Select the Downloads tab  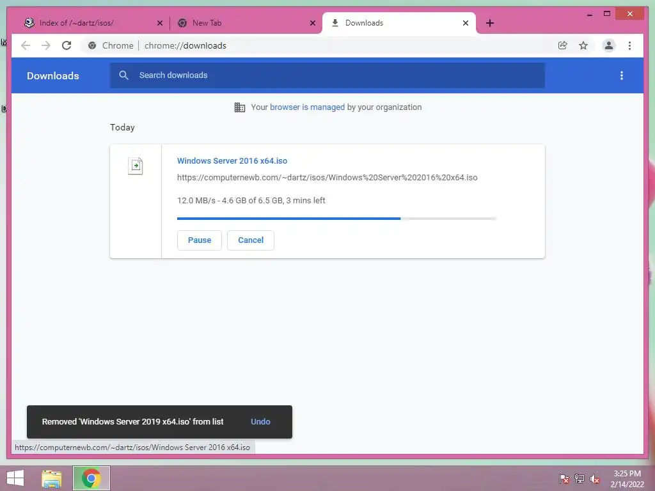pyautogui.click(x=399, y=23)
